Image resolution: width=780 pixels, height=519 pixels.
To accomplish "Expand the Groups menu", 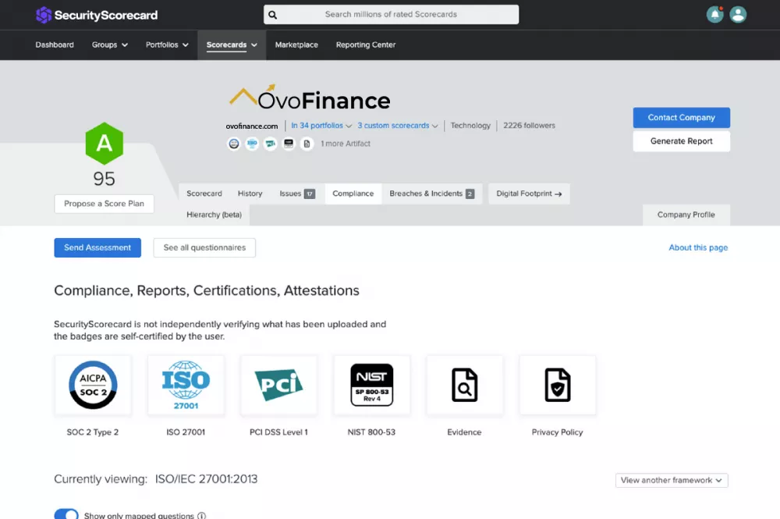I will 109,44.
